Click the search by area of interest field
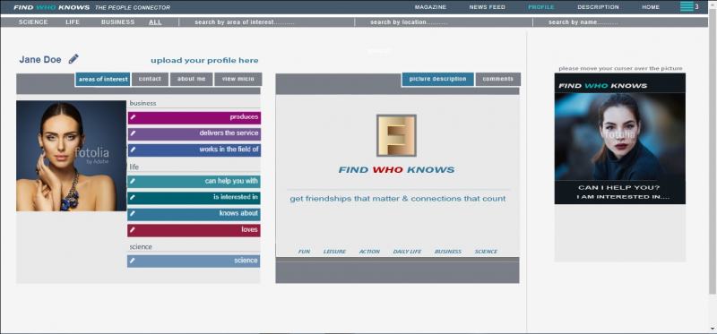 click(266, 21)
